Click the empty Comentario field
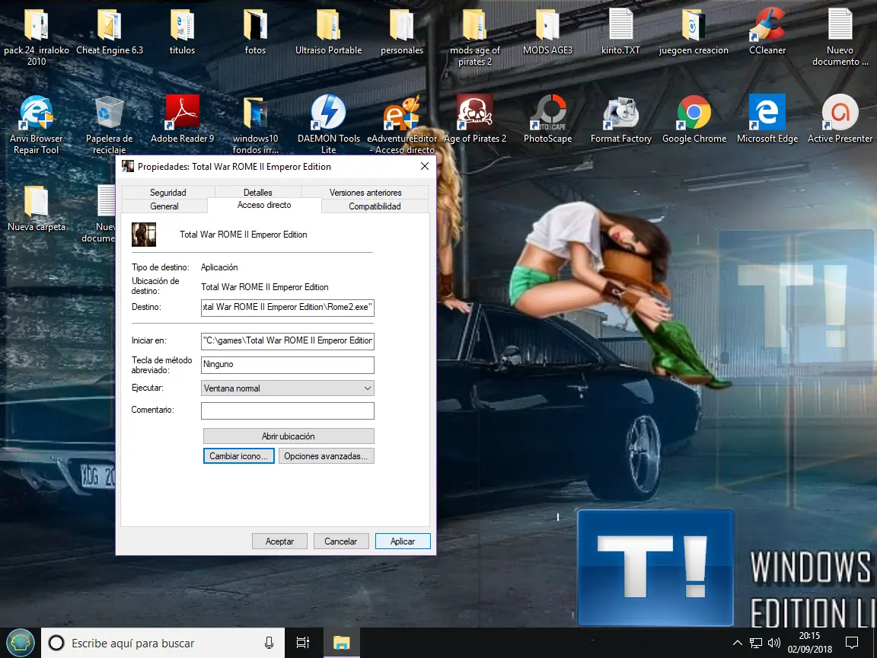Viewport: 877px width, 658px height. point(288,410)
